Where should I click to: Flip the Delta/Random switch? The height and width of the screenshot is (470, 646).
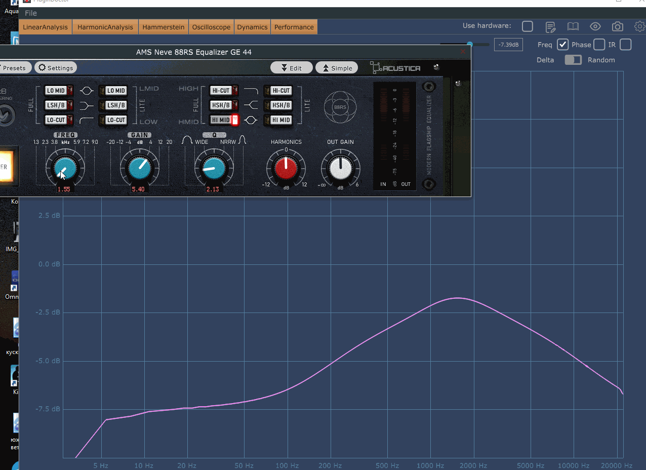click(573, 60)
